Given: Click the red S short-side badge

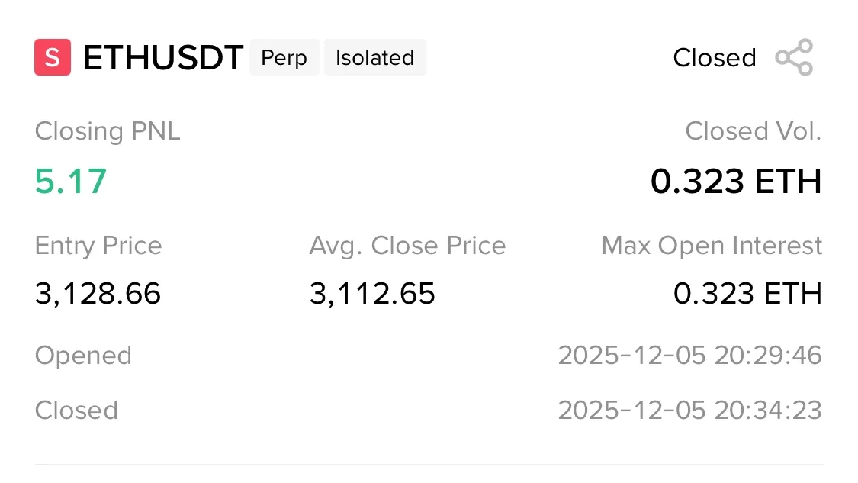Looking at the screenshot, I should point(53,58).
